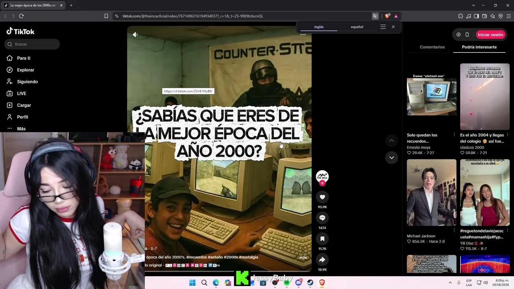Close the "La mejor época de los 2000s" tab
Viewport: 514px width, 289px height.
point(61,5)
